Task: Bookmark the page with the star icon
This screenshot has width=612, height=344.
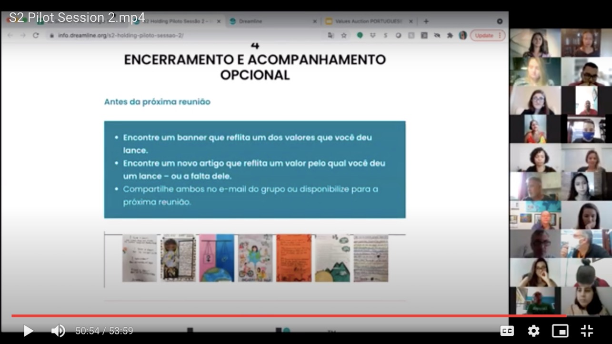Action: pyautogui.click(x=344, y=35)
